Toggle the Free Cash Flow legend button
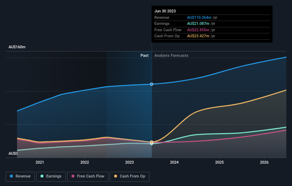Viewport: 292px width, 186px height. click(x=88, y=176)
